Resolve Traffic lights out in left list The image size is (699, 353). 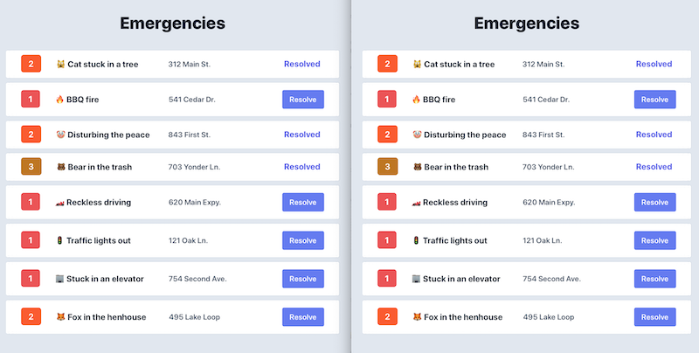303,240
